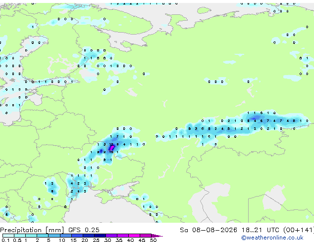Click the '30' legend scale label
This screenshot has width=314, height=242.
[107, 240]
